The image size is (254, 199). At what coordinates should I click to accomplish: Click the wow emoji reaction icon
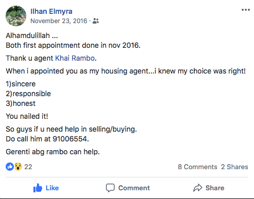[x=18, y=167]
